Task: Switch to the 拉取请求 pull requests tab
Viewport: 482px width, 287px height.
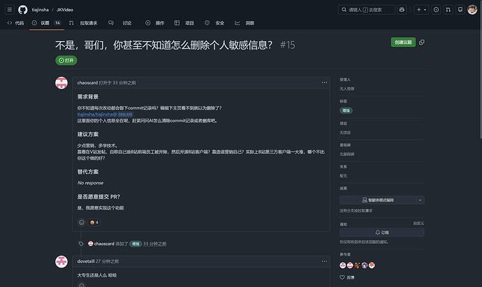Action: [83, 23]
